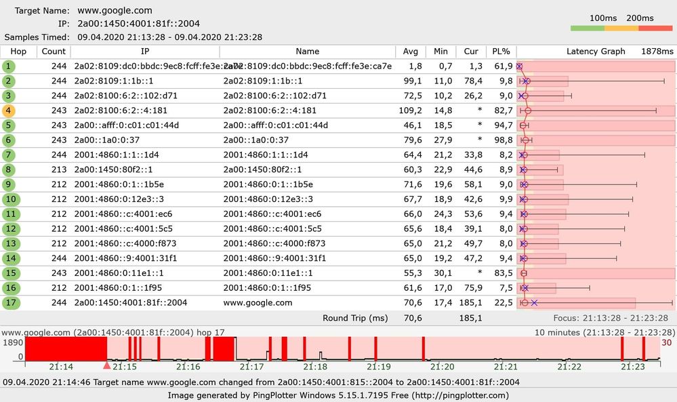This screenshot has width=677, height=402.
Task: Click the IP column header
Action: point(145,52)
